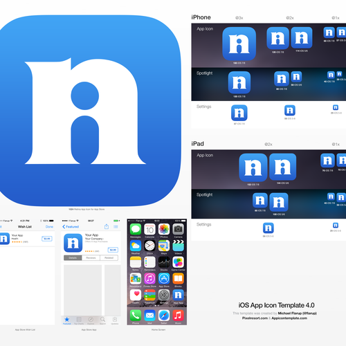Select the iPad Settings @1x icon

coord(336,225)
